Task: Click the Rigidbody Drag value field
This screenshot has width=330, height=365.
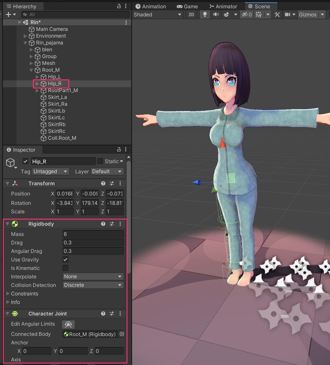Action: click(x=93, y=242)
